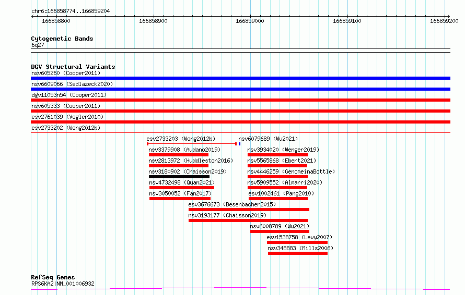Click RPS6KA2|NM_001006932 gene label

63,284
